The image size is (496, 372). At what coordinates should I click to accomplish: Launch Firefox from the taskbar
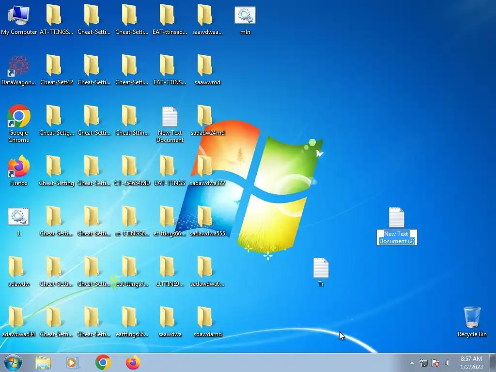pyautogui.click(x=133, y=362)
